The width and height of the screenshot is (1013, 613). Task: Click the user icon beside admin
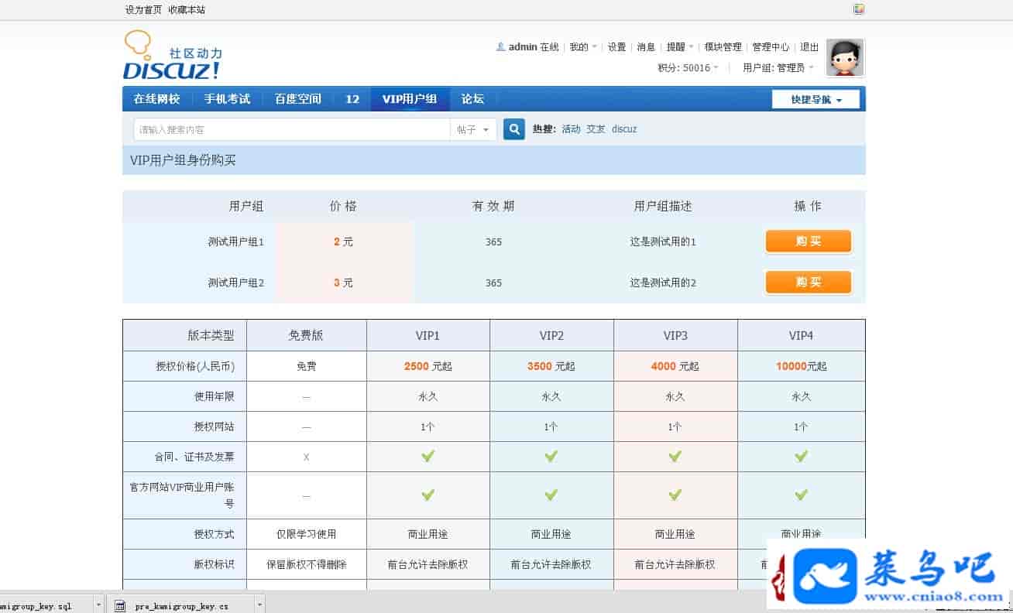click(500, 47)
